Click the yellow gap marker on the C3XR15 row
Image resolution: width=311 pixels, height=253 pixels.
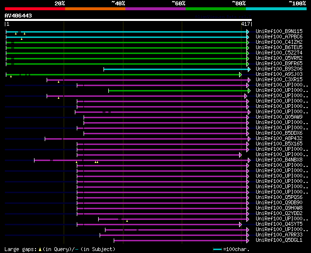tap(58, 82)
